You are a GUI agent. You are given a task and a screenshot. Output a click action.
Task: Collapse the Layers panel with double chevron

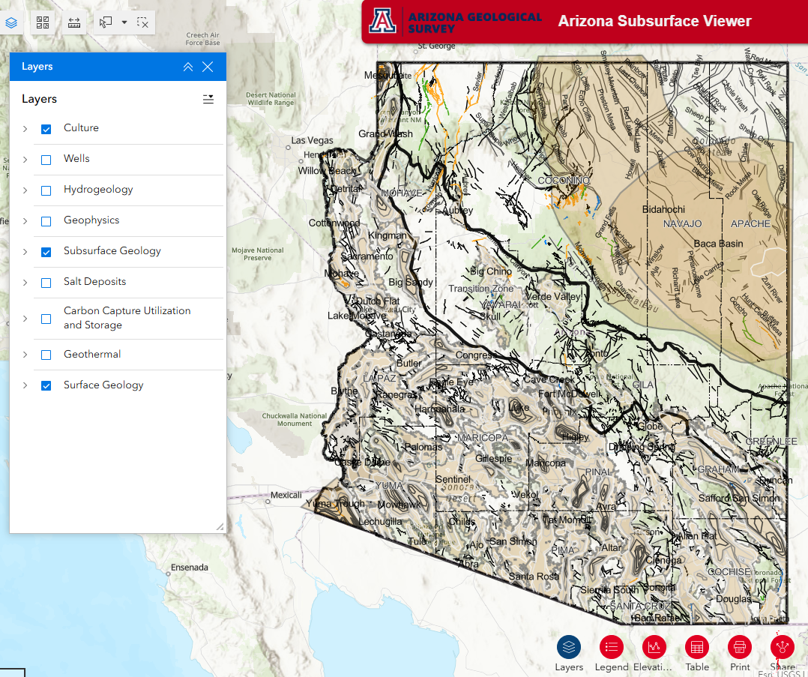188,67
